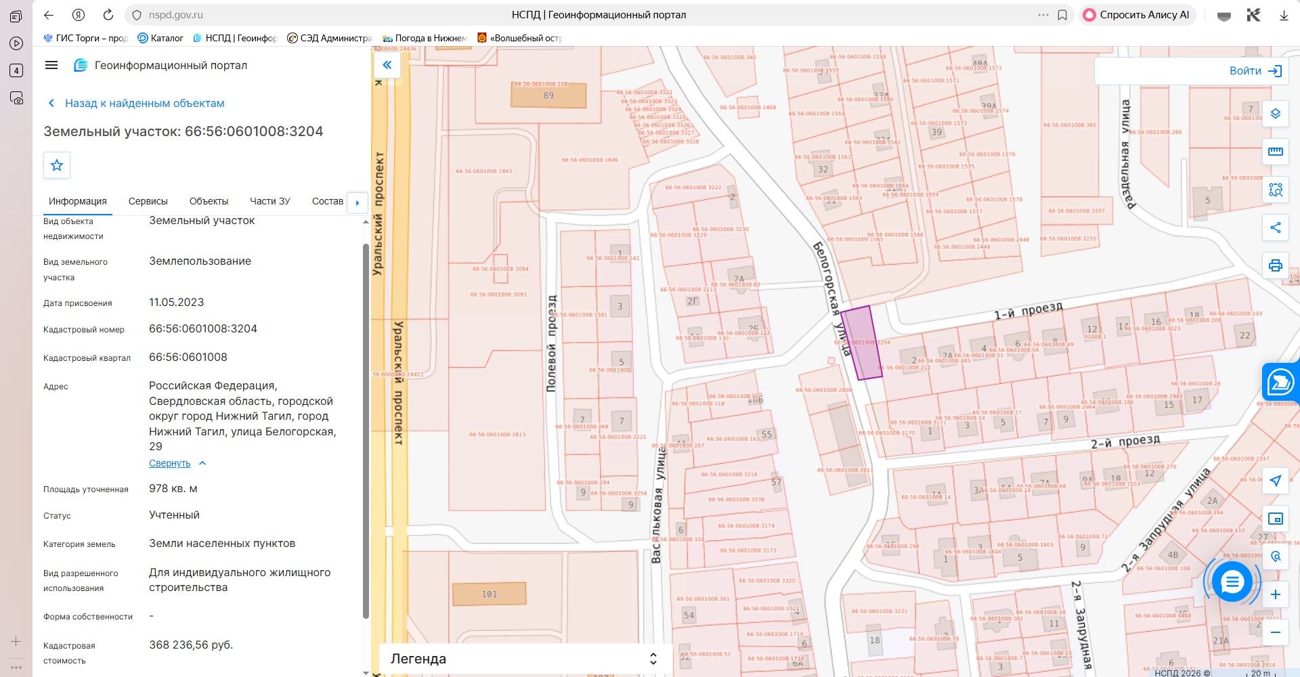Click the Войти login button
The image size is (1300, 677).
tap(1255, 71)
